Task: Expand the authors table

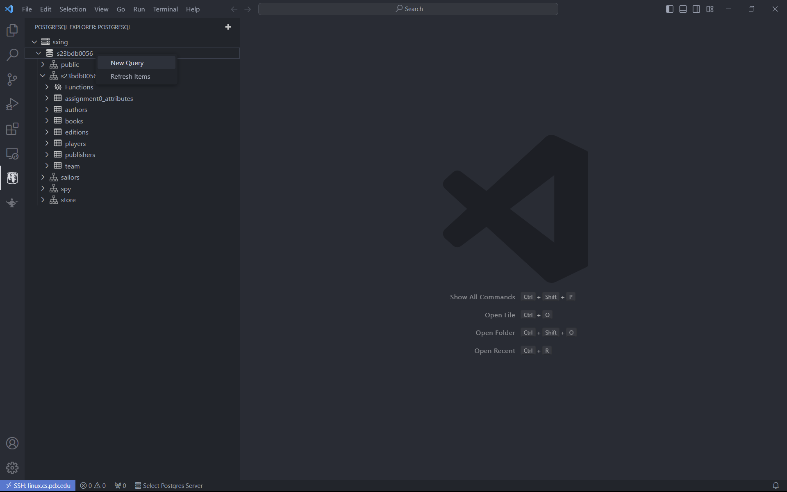Action: pos(47,109)
